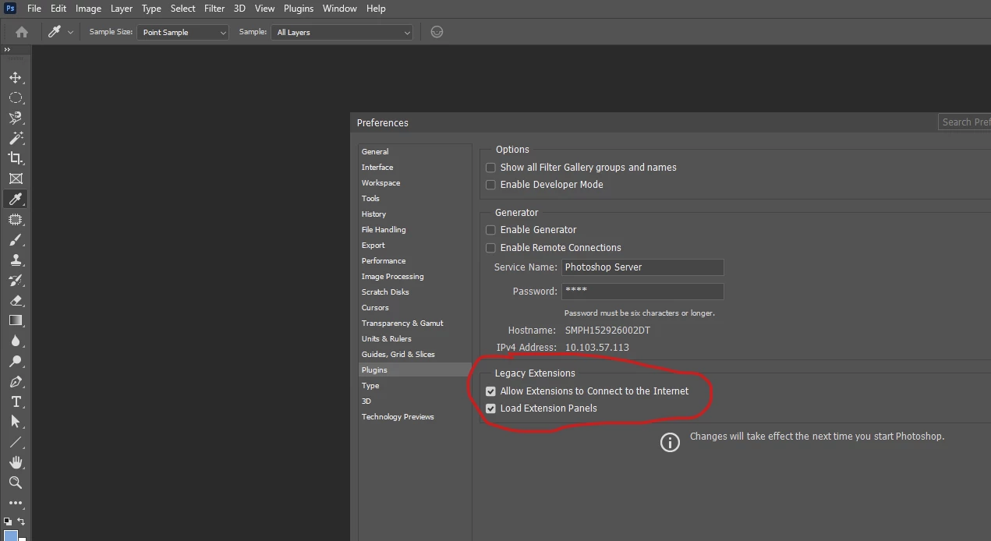Click the Home icon in options bar

[22, 32]
